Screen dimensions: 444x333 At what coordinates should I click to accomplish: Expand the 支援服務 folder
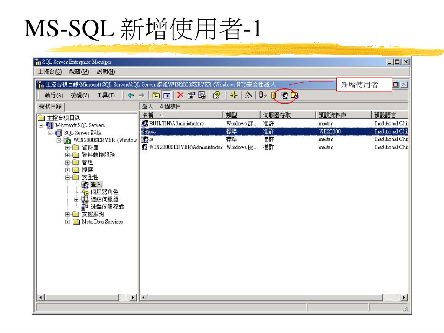coord(67,214)
